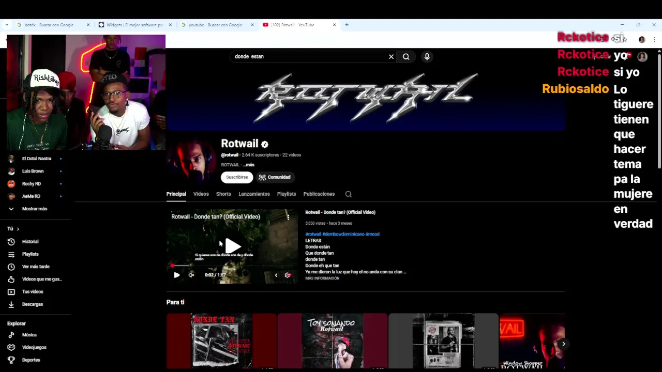Select the Videos channel tab
The image size is (662, 372).
pos(201,194)
